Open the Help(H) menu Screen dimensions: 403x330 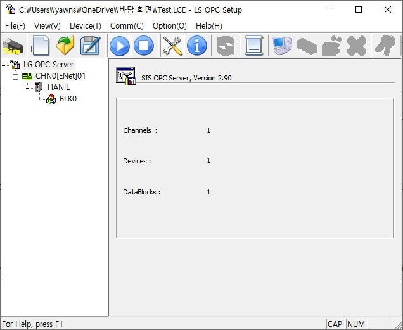[208, 26]
